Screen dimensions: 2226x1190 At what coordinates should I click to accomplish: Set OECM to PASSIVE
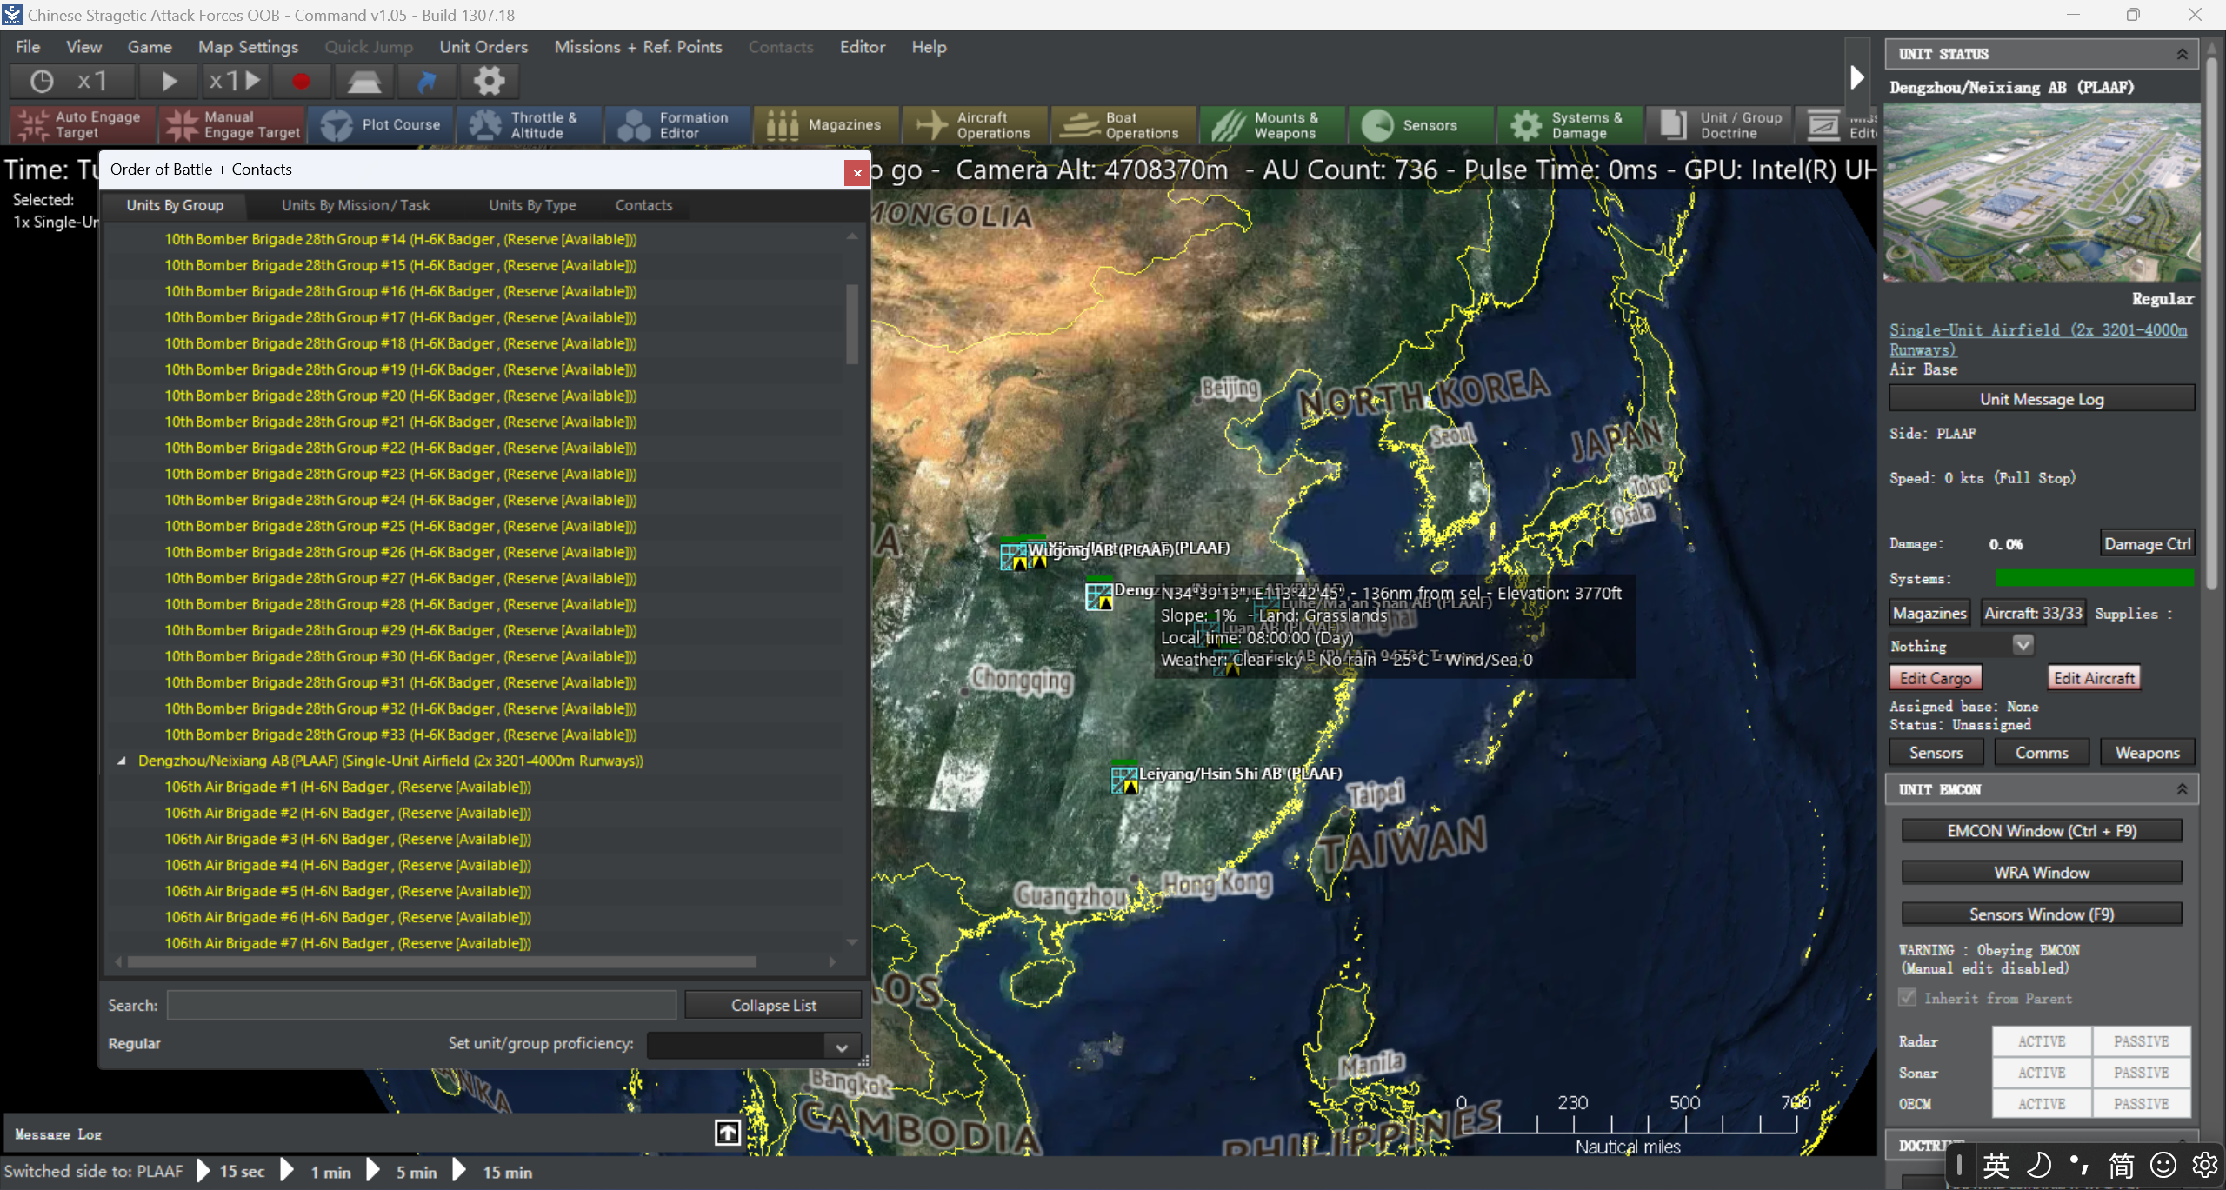(2141, 1104)
